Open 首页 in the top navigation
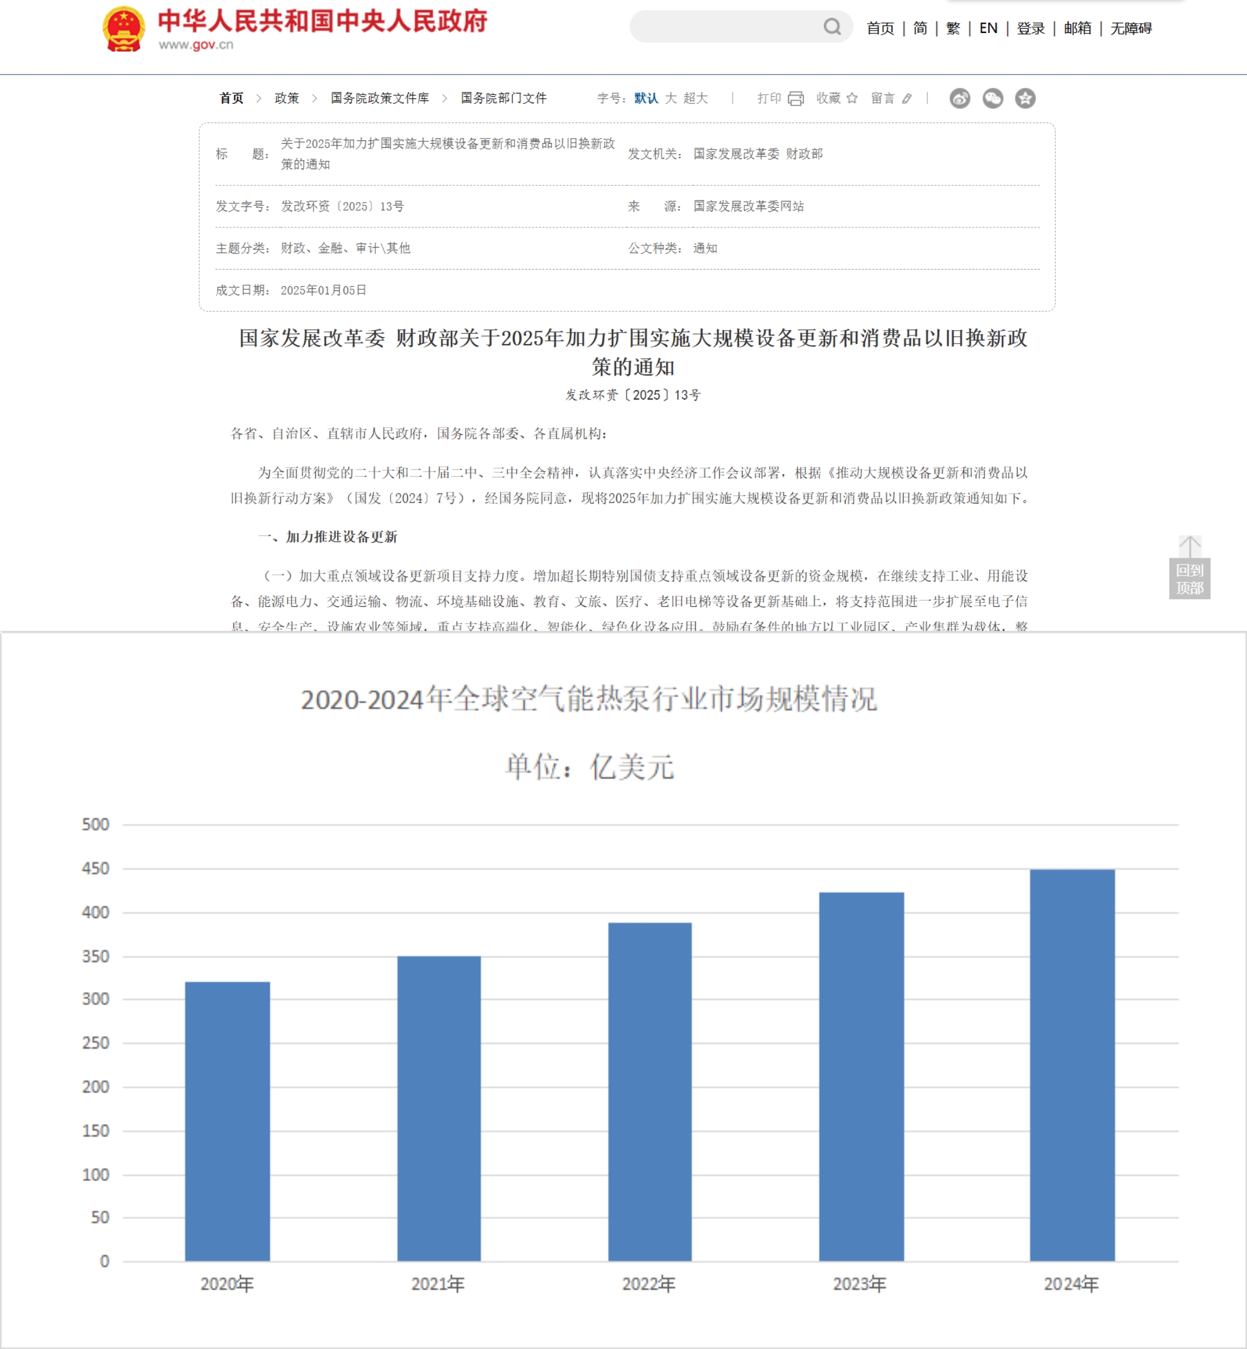 (880, 28)
